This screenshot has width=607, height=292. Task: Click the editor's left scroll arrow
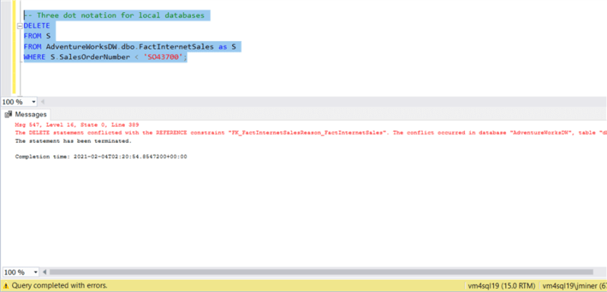(x=42, y=102)
